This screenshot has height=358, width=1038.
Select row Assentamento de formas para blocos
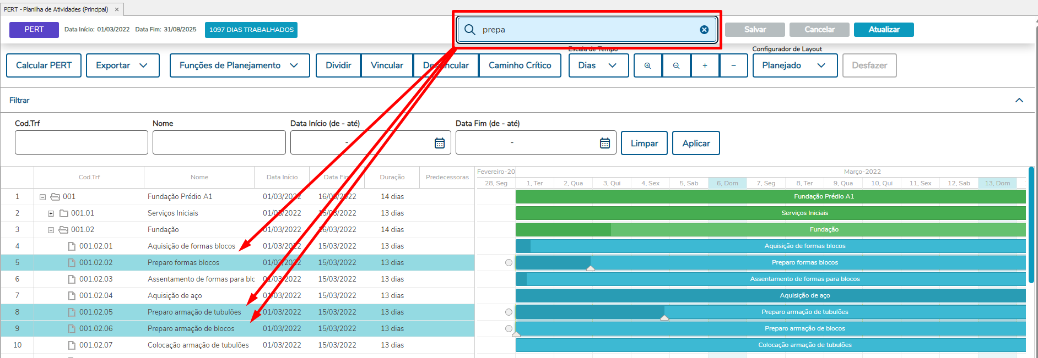click(x=237, y=279)
